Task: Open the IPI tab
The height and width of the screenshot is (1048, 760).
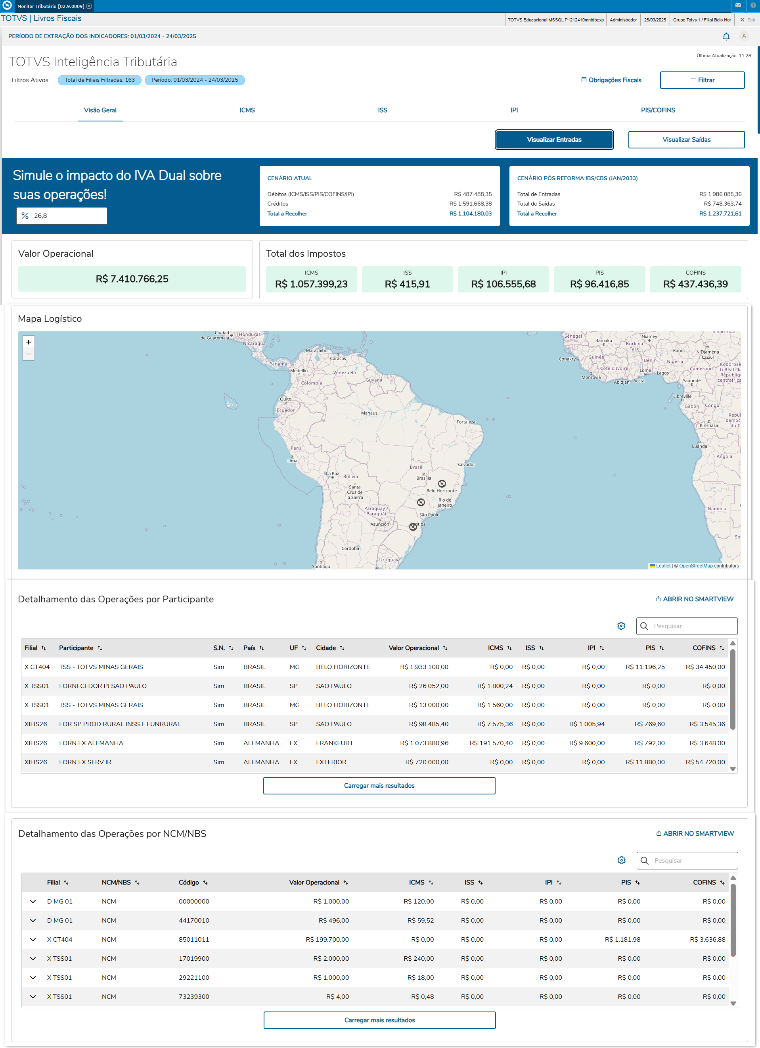Action: tap(514, 110)
